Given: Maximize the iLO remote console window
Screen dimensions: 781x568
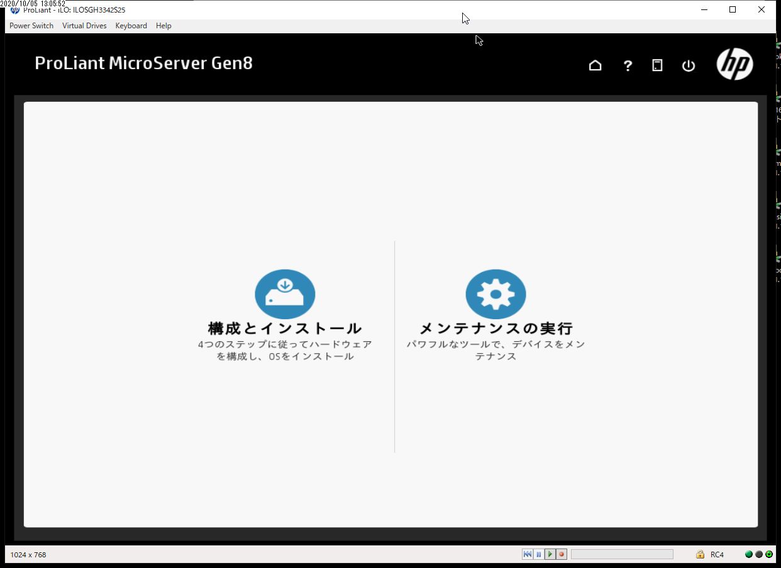Looking at the screenshot, I should 733,9.
